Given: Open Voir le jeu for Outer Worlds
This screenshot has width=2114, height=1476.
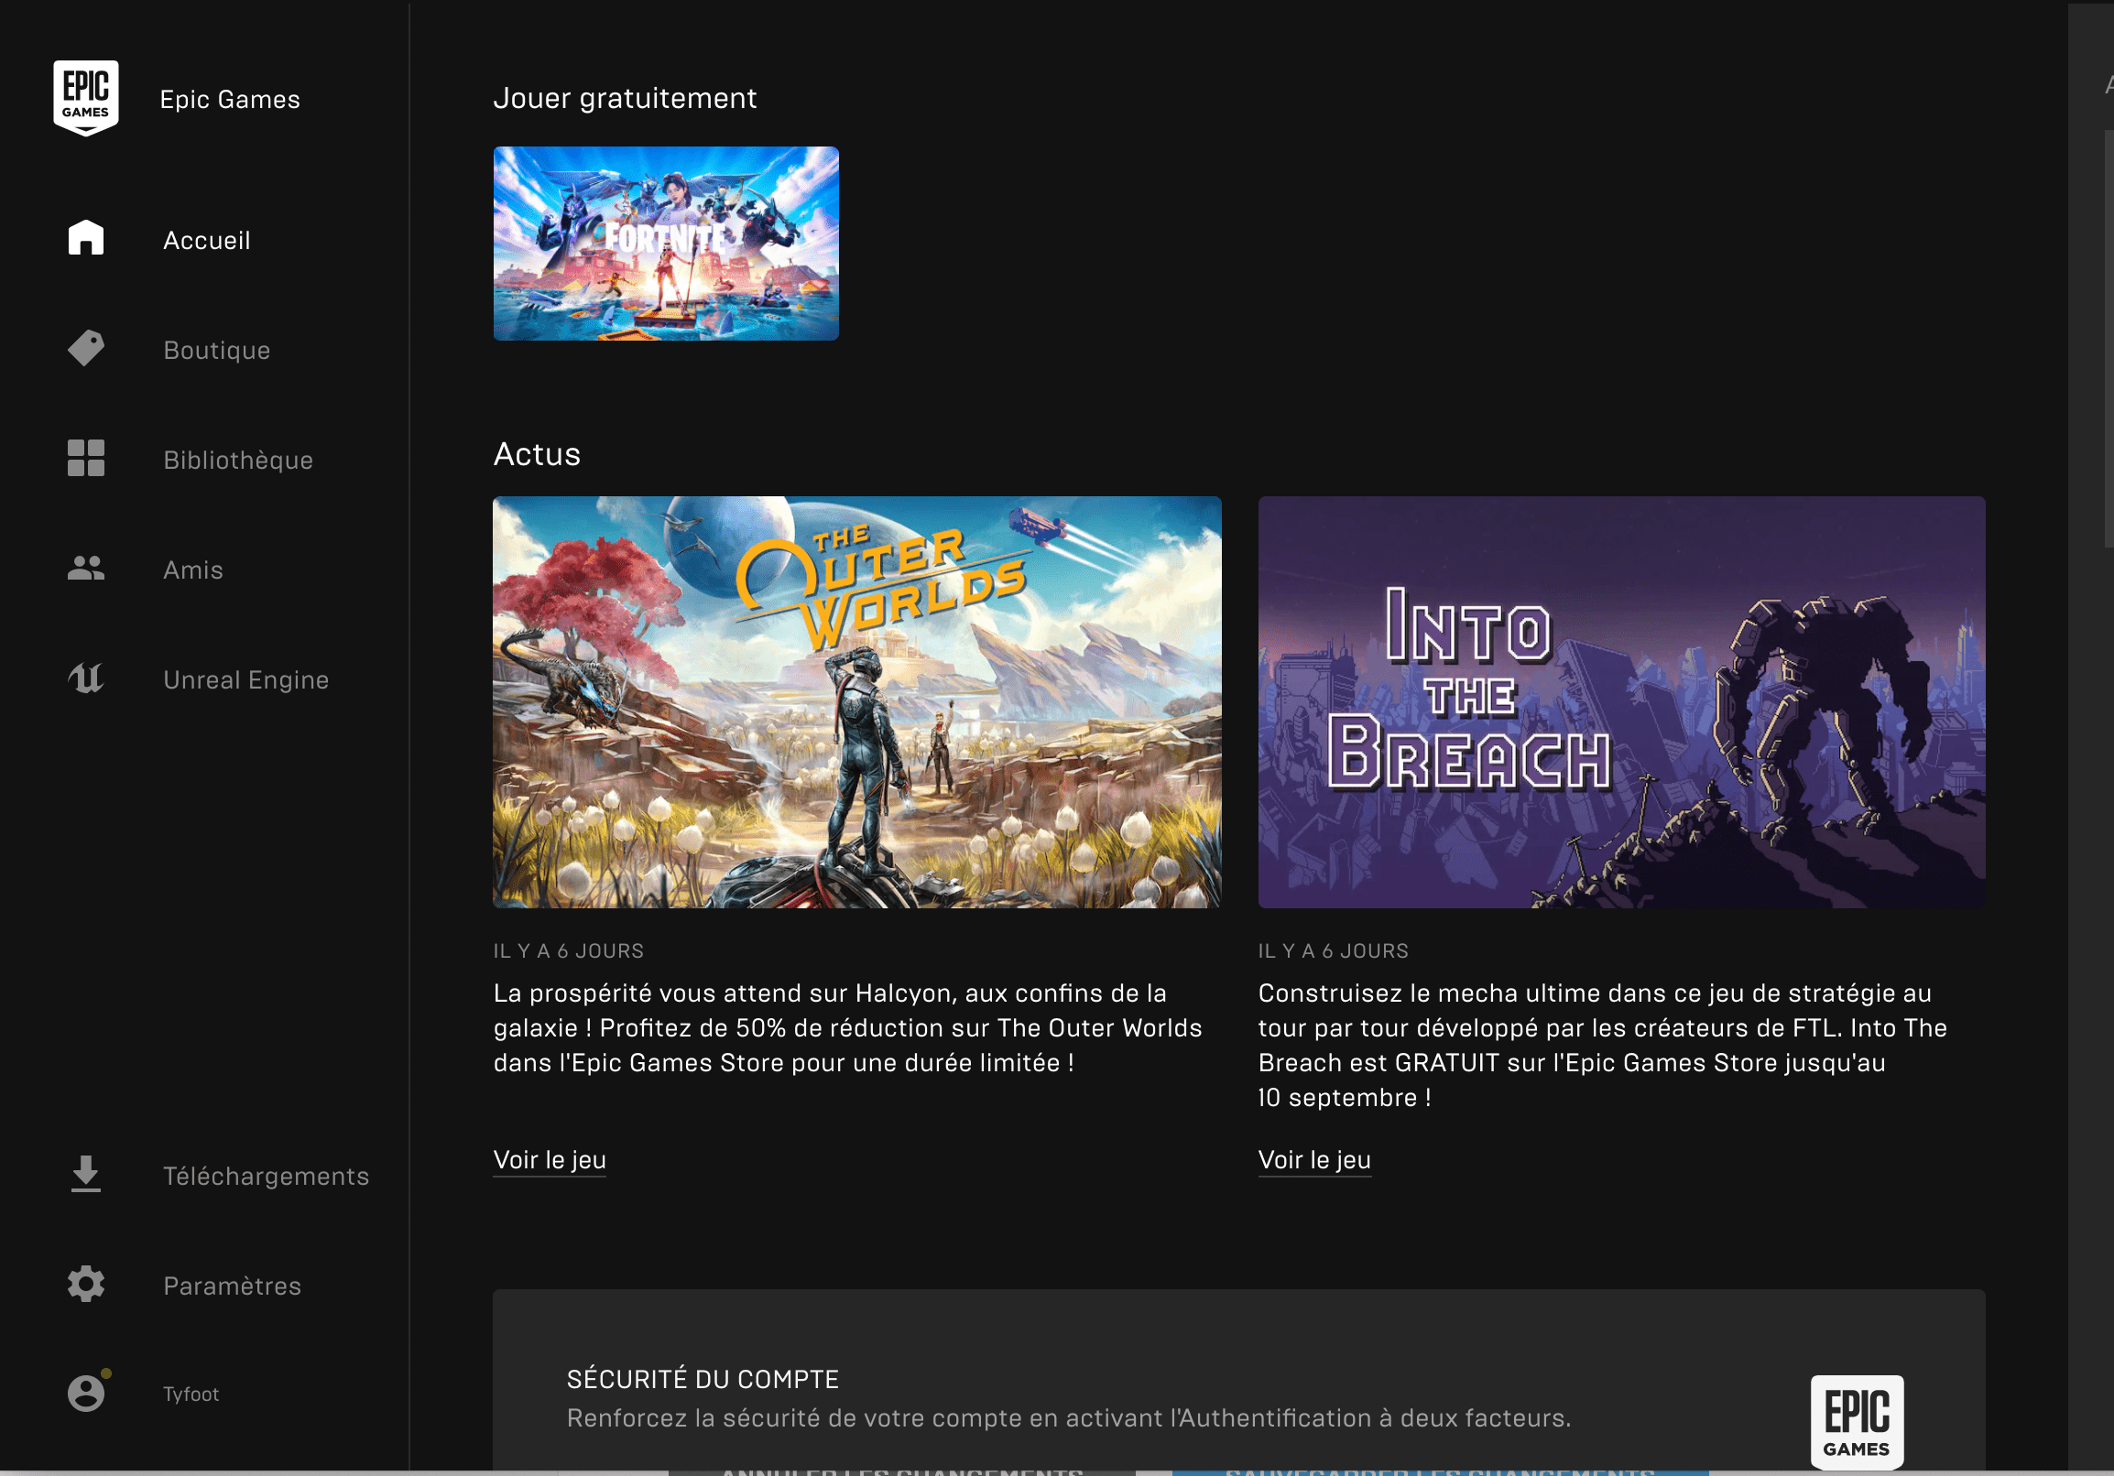Looking at the screenshot, I should [550, 1160].
